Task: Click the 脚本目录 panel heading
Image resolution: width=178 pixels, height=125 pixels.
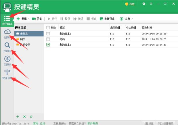Action: [x=20, y=28]
